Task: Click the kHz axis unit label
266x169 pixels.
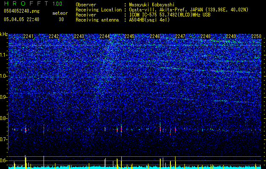Action: [4, 34]
